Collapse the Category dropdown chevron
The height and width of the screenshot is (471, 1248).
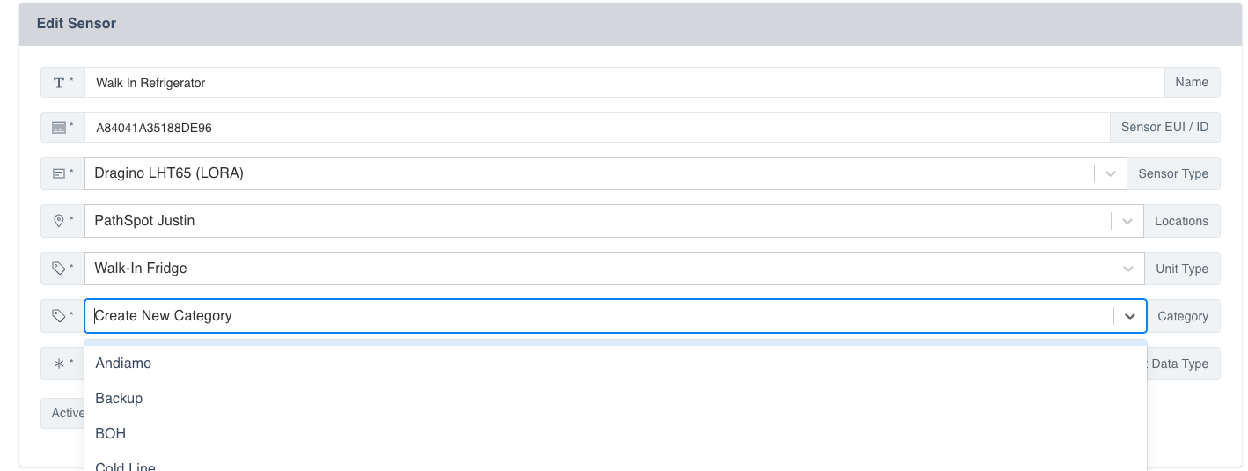[1129, 316]
